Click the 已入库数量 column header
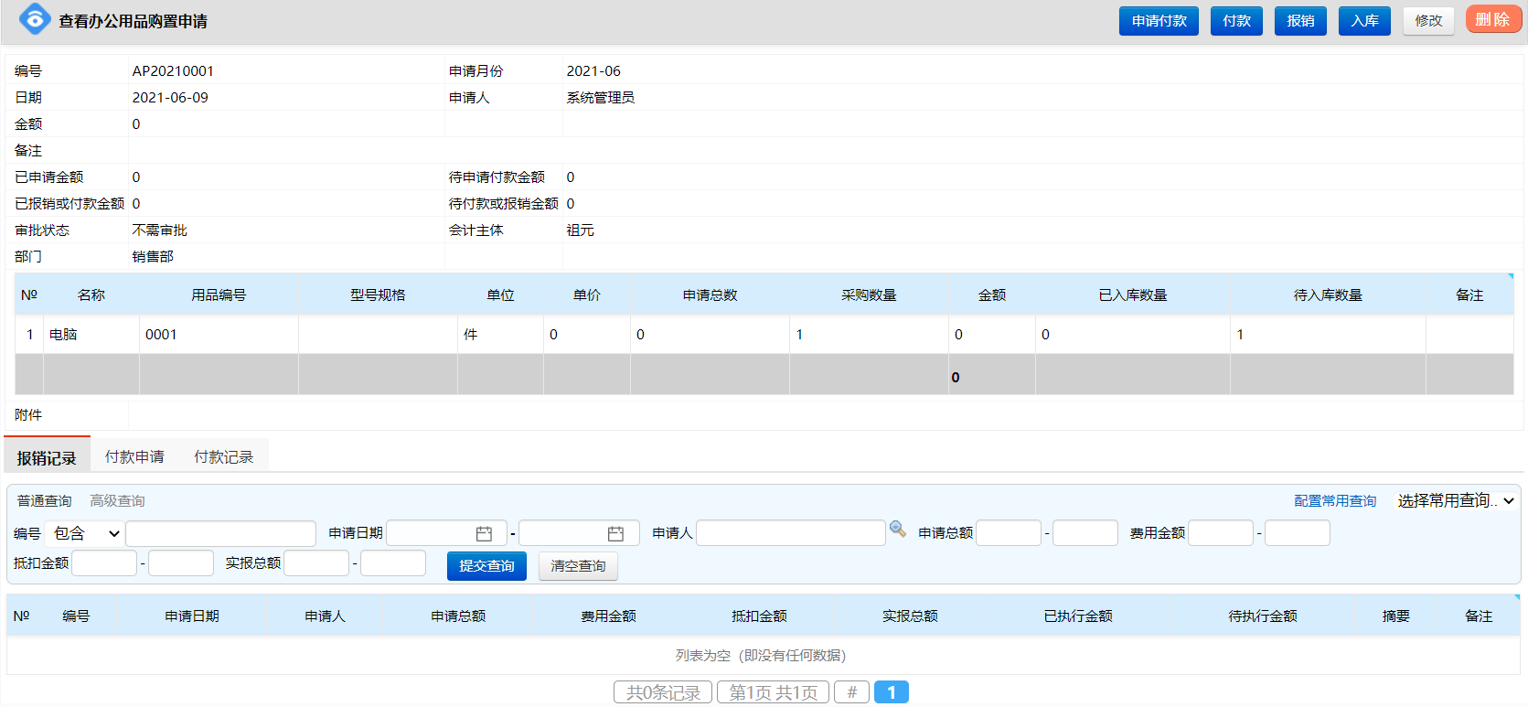 [1133, 295]
